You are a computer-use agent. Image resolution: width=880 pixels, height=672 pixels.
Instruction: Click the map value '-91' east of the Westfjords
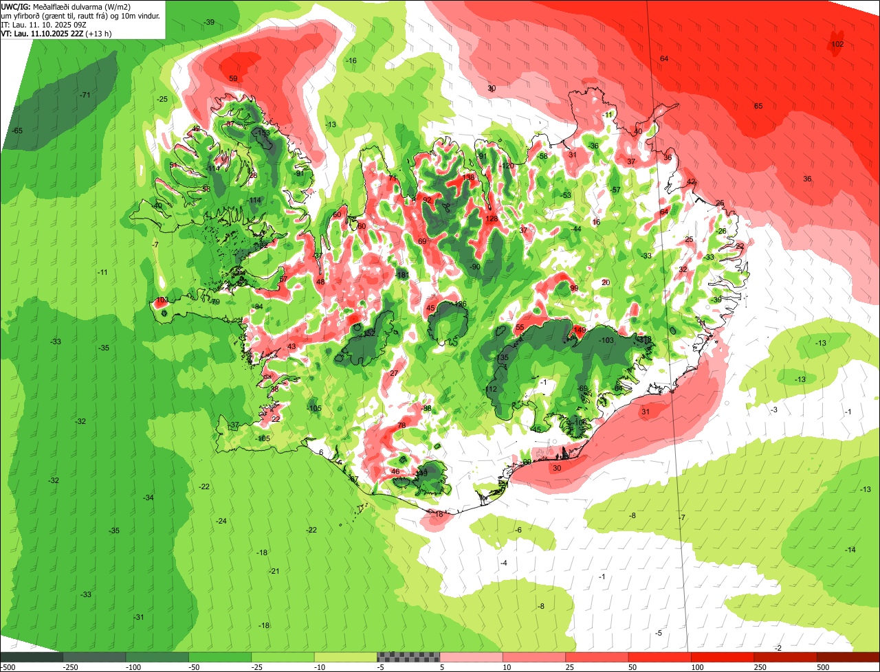coord(299,174)
